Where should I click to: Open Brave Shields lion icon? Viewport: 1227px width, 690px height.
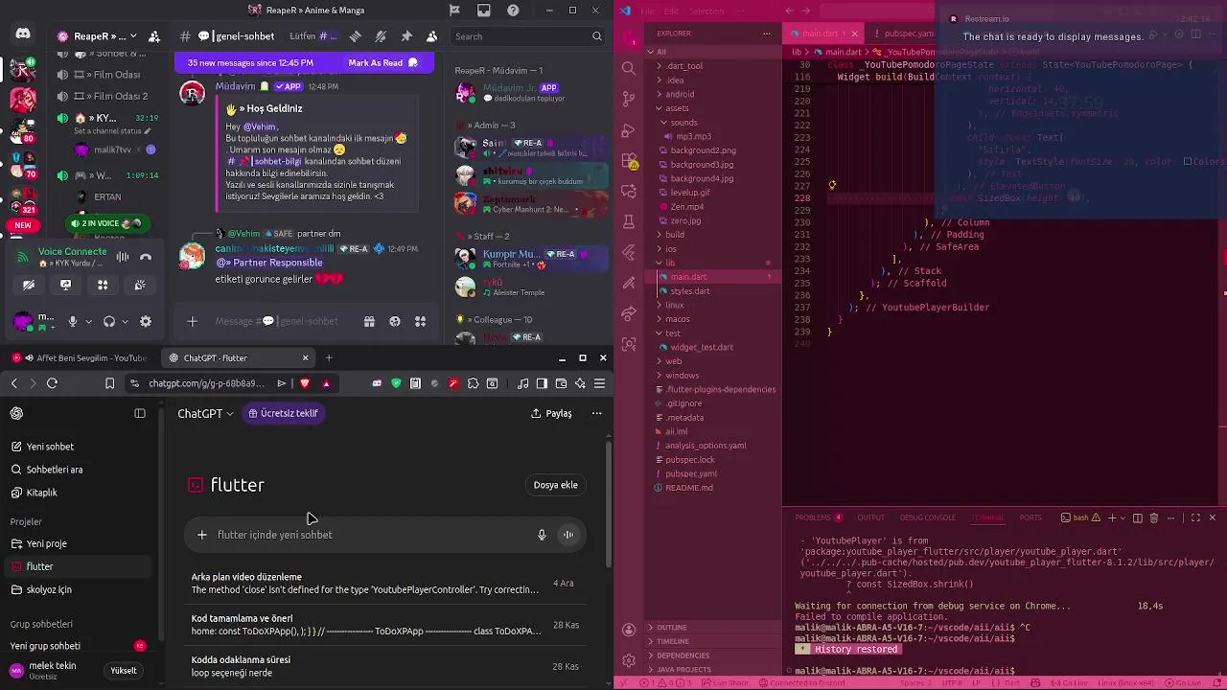click(305, 383)
